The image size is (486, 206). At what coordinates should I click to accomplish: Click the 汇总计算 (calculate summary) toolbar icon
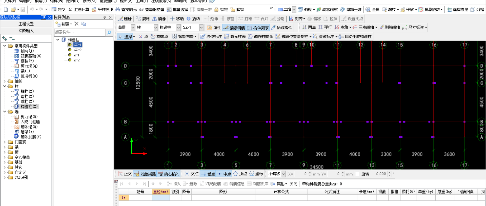(79, 10)
